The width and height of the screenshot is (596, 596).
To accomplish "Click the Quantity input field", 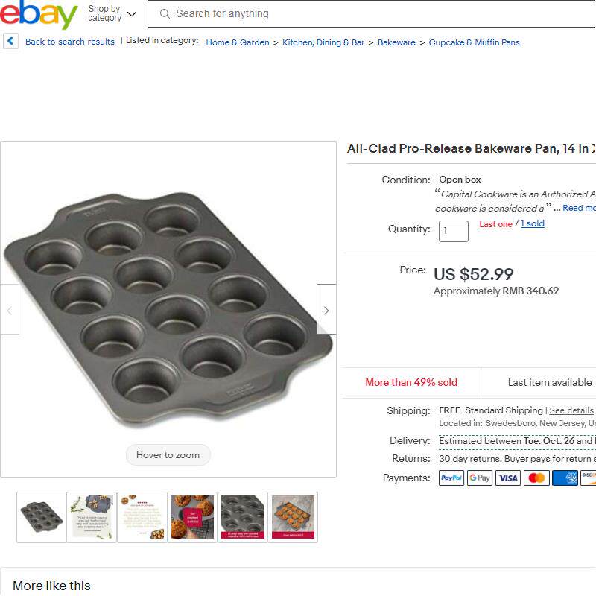I will [453, 231].
